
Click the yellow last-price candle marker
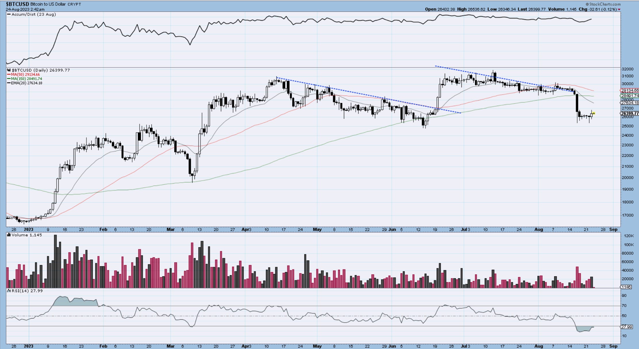(593, 113)
